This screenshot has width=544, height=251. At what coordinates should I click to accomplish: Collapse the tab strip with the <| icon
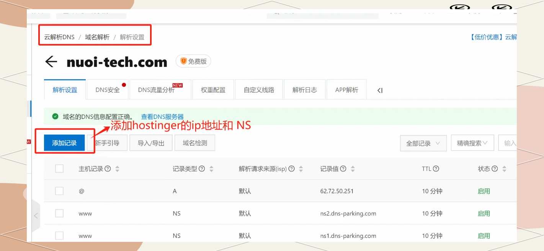click(x=380, y=90)
